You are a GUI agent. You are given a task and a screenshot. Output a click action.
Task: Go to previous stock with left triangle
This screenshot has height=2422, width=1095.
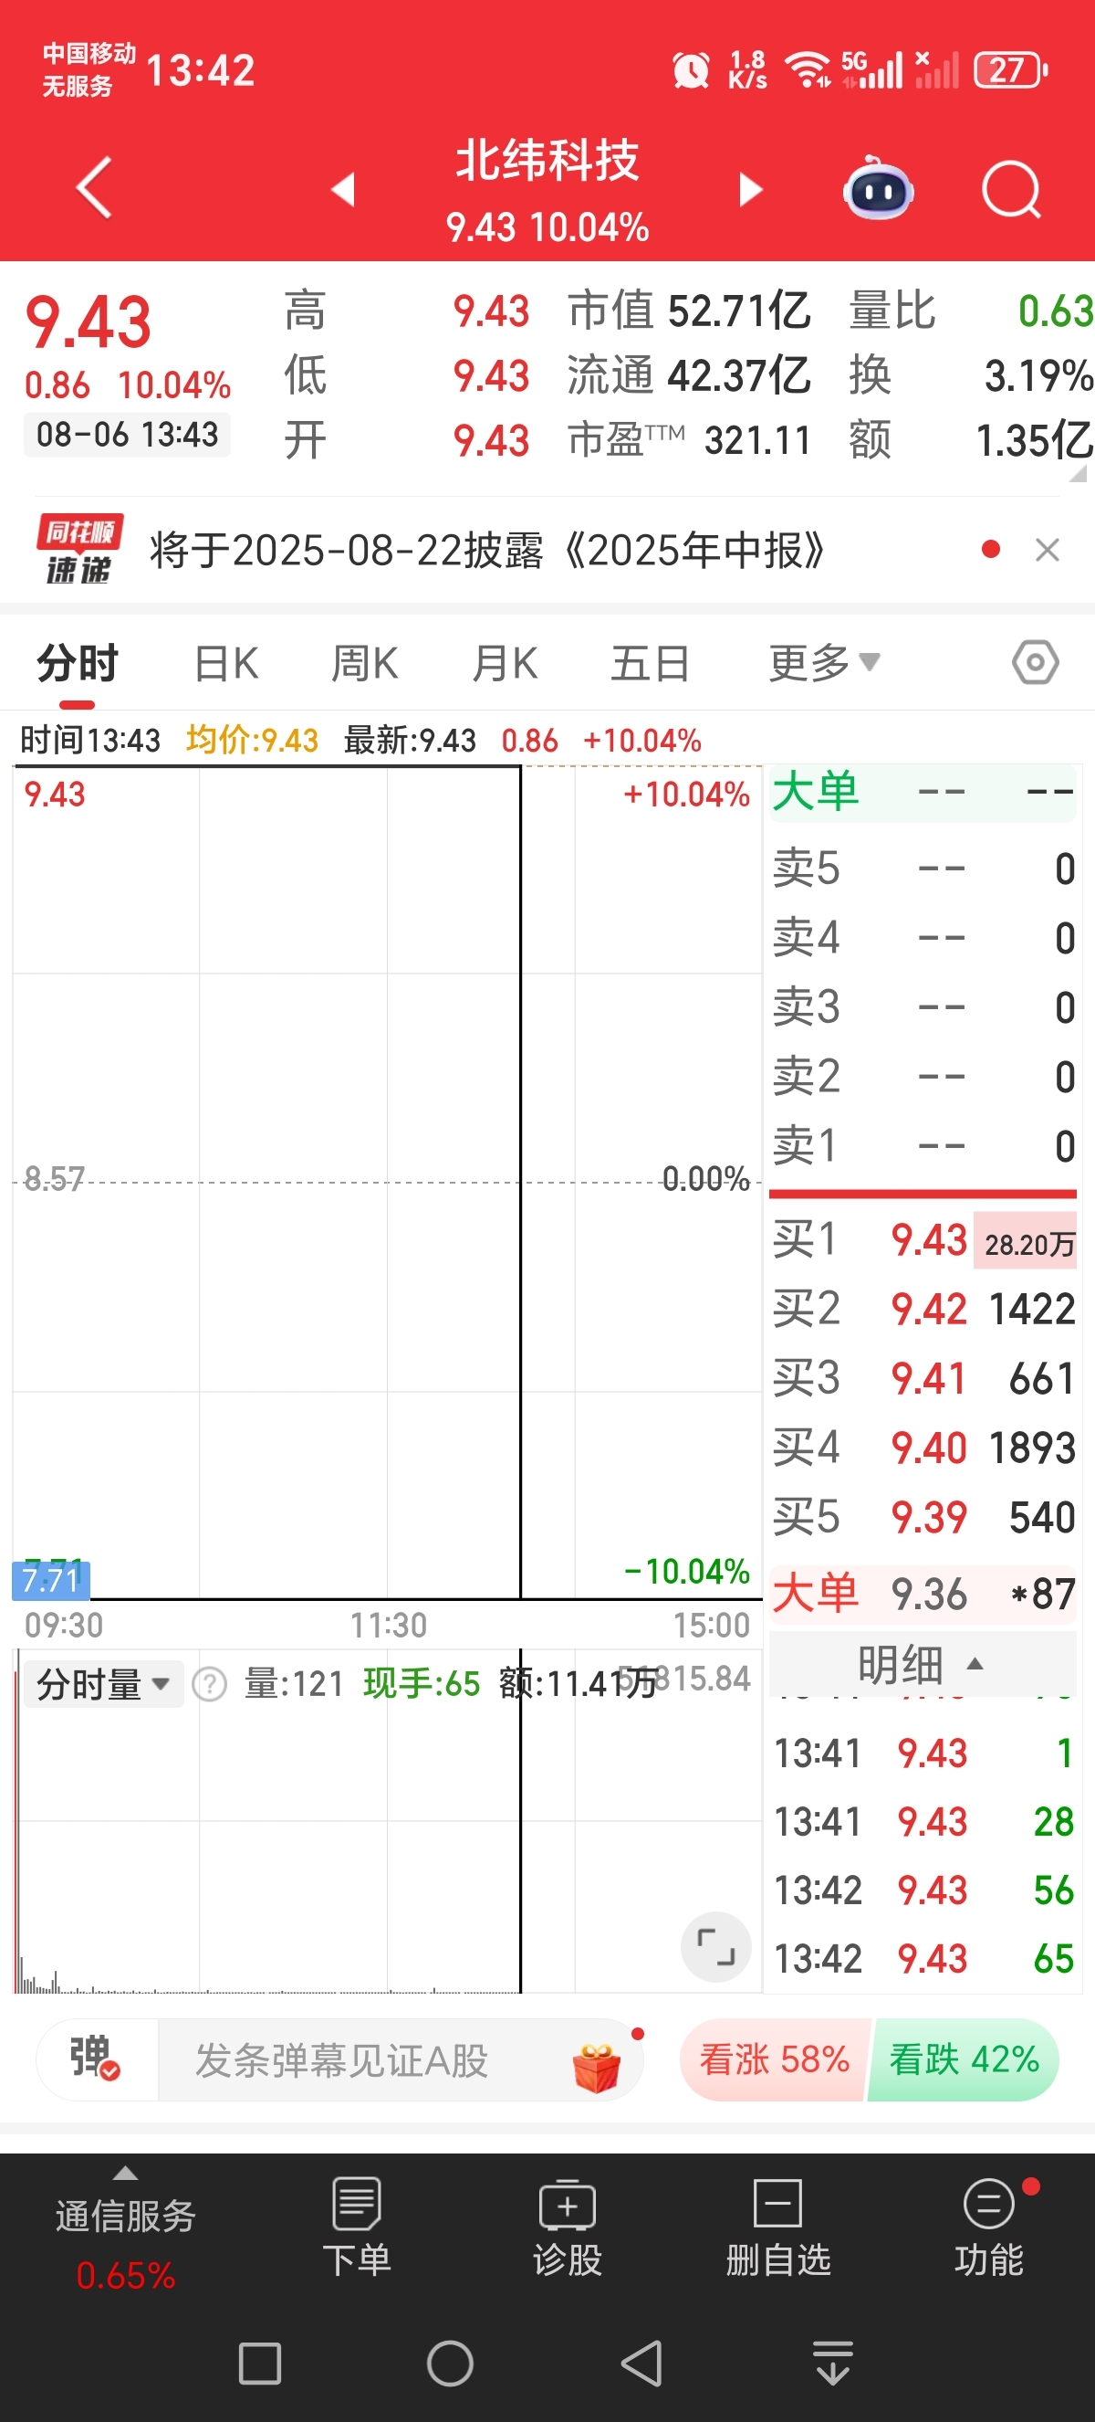343,189
